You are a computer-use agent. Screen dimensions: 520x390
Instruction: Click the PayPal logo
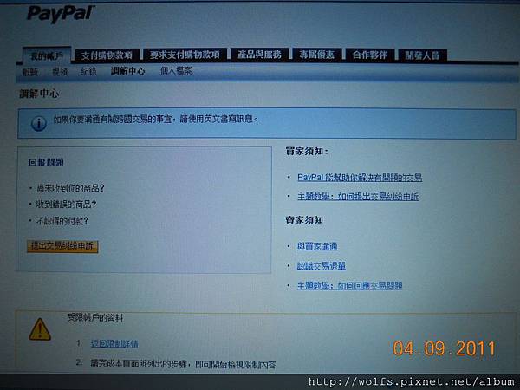click(x=61, y=14)
